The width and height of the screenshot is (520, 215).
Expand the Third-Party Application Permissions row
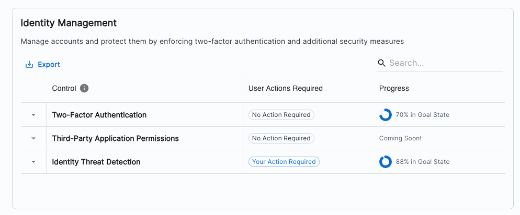click(33, 138)
